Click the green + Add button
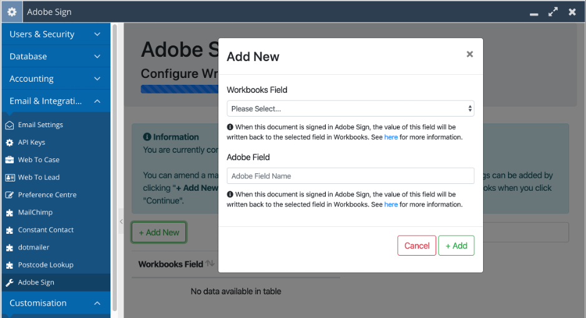Image resolution: width=586 pixels, height=318 pixels. [x=456, y=246]
